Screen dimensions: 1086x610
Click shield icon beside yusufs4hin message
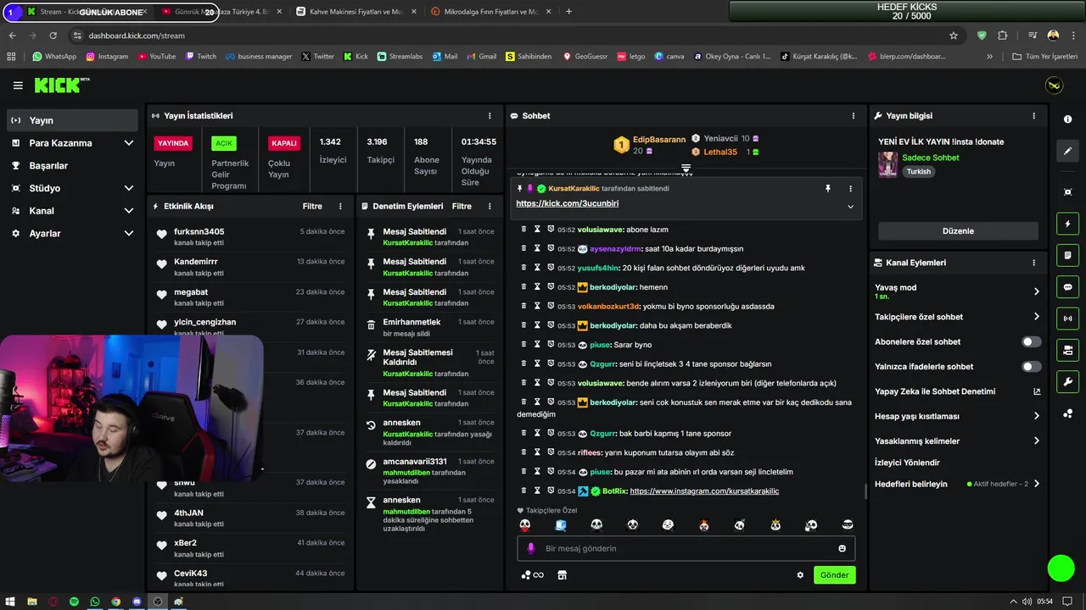tap(551, 268)
